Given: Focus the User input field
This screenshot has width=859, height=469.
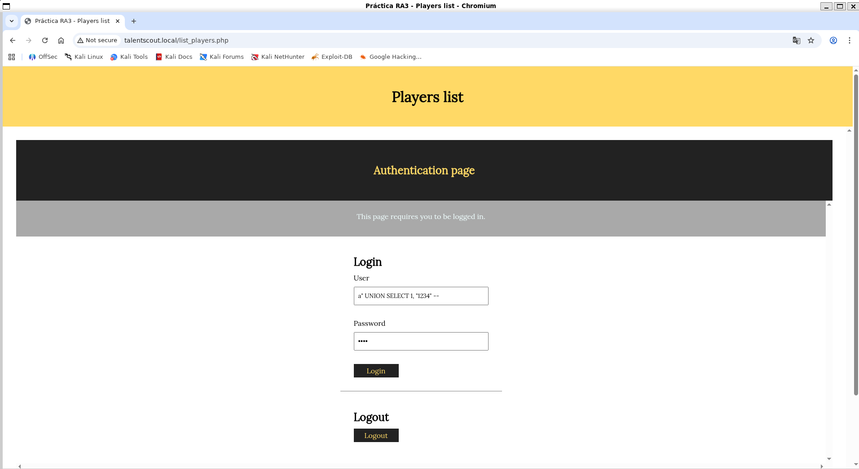Looking at the screenshot, I should [x=421, y=296].
